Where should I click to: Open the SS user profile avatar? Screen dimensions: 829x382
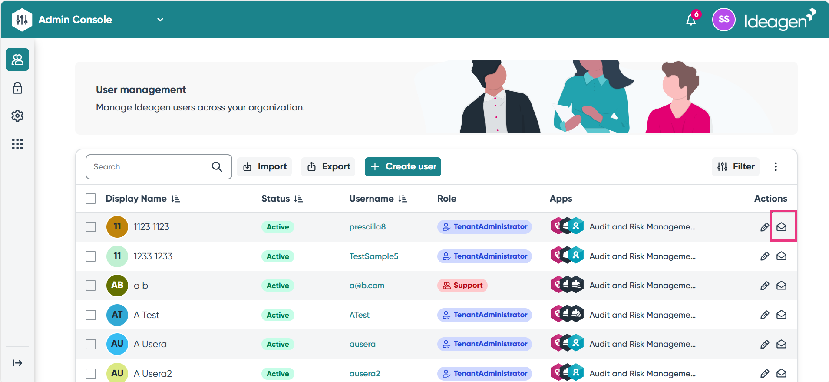tap(723, 20)
